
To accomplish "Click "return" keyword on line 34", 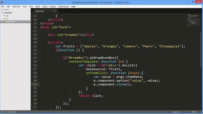I will click(x=84, y=96).
